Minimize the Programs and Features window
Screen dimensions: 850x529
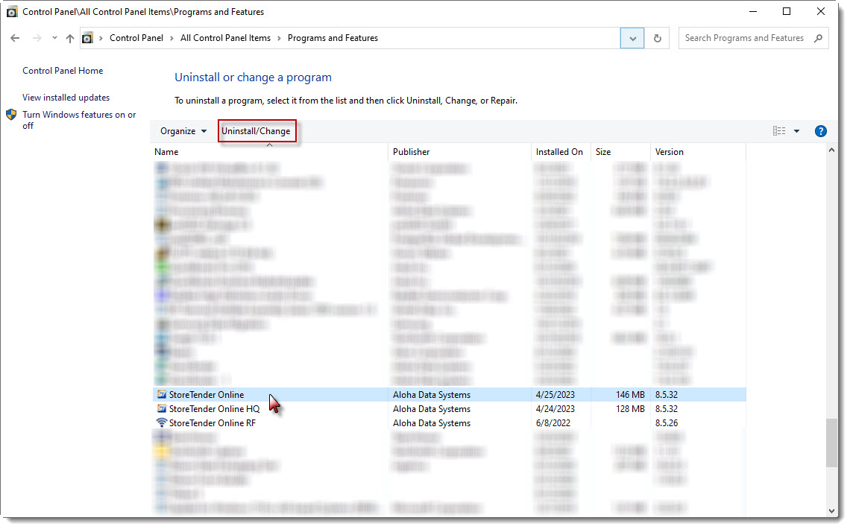pyautogui.click(x=753, y=11)
